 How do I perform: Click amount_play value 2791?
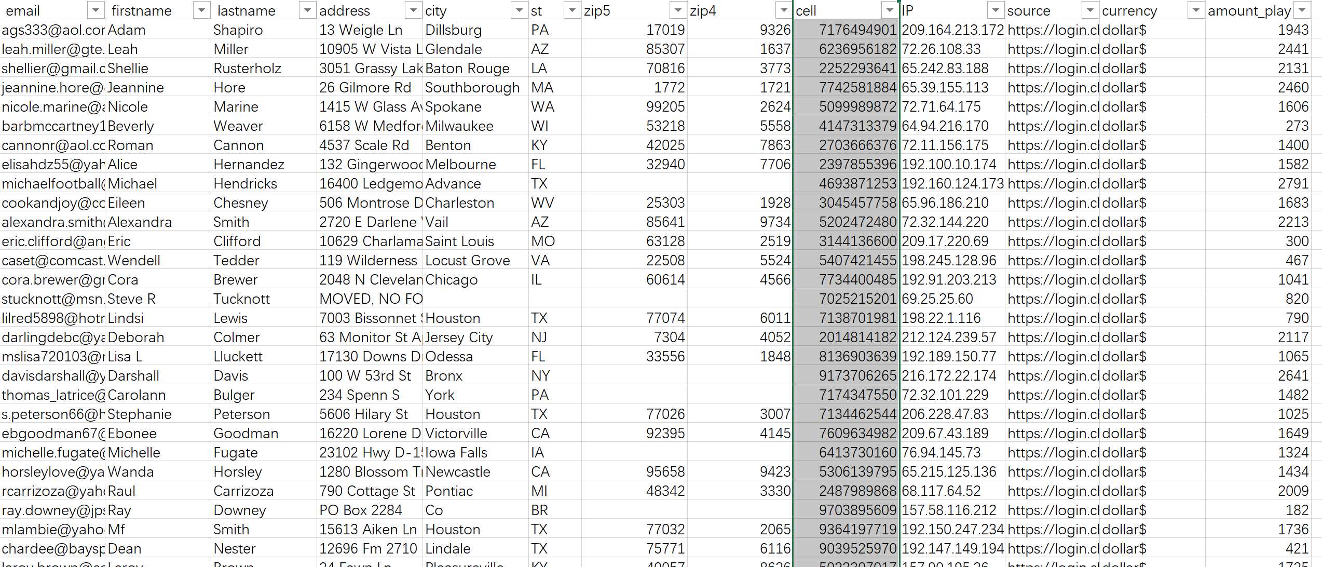click(1258, 184)
